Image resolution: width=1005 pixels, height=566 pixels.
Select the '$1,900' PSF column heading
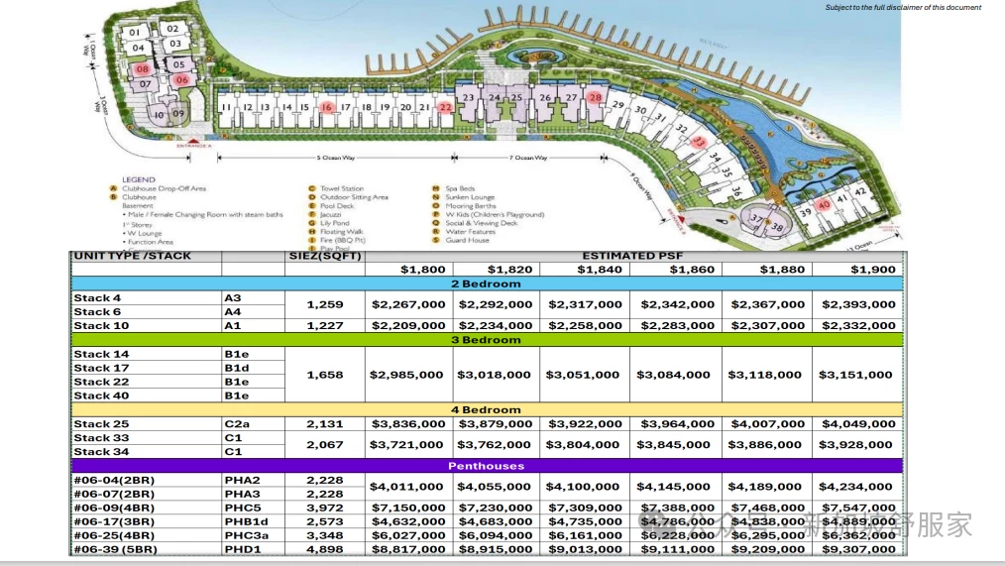tap(873, 270)
